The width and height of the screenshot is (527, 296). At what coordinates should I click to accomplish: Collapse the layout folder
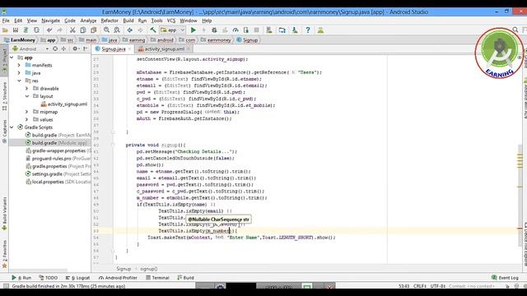pos(27,96)
